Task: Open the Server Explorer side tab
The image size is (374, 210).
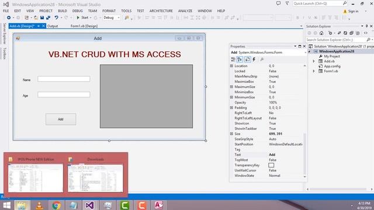Action: click(4, 34)
